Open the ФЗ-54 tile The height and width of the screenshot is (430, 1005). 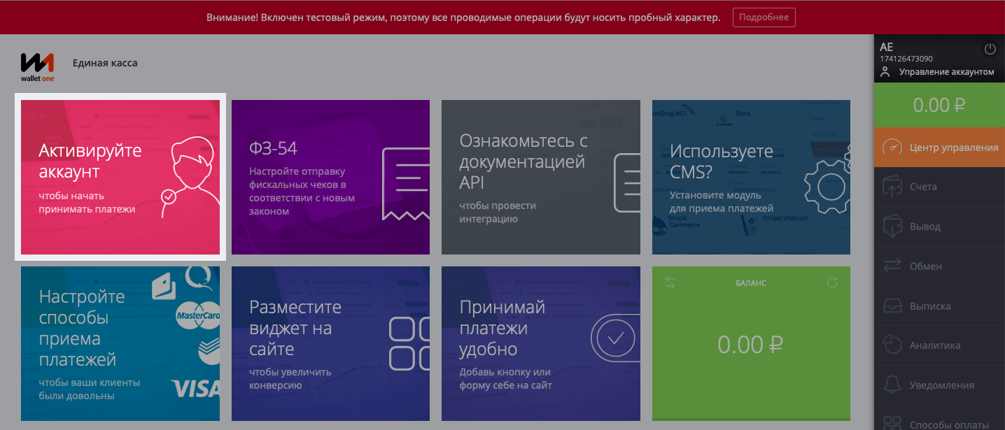click(x=330, y=177)
